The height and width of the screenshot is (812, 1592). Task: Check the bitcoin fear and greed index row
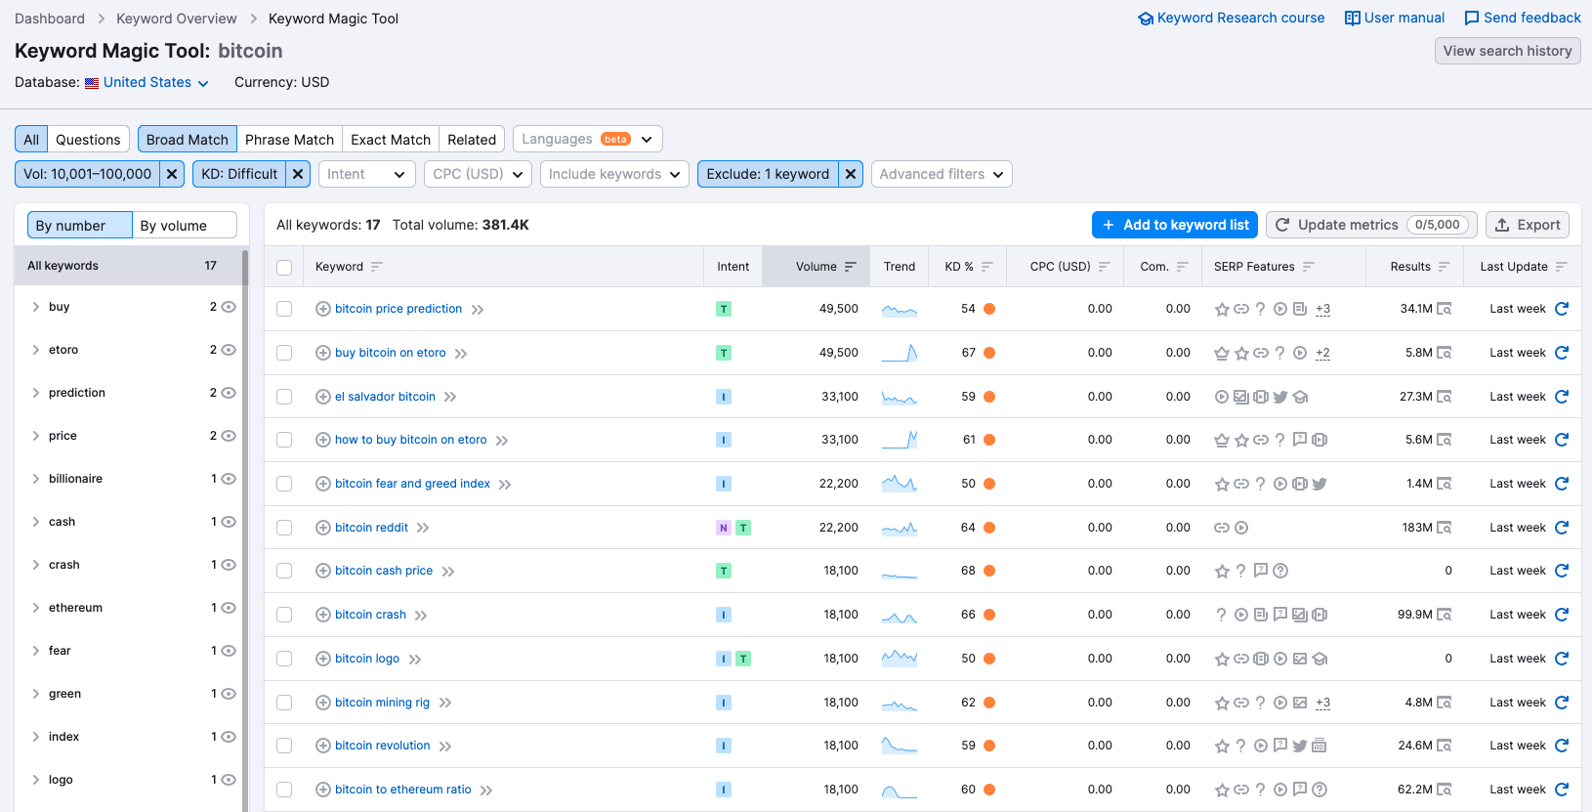click(x=284, y=484)
